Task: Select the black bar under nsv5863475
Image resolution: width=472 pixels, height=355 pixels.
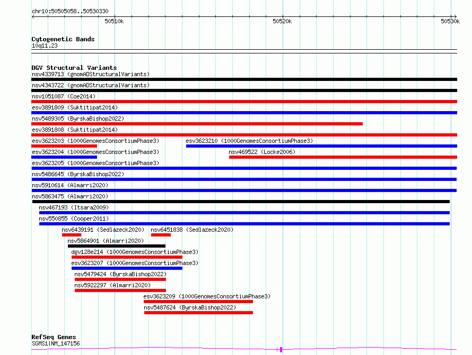Action: 241,202
